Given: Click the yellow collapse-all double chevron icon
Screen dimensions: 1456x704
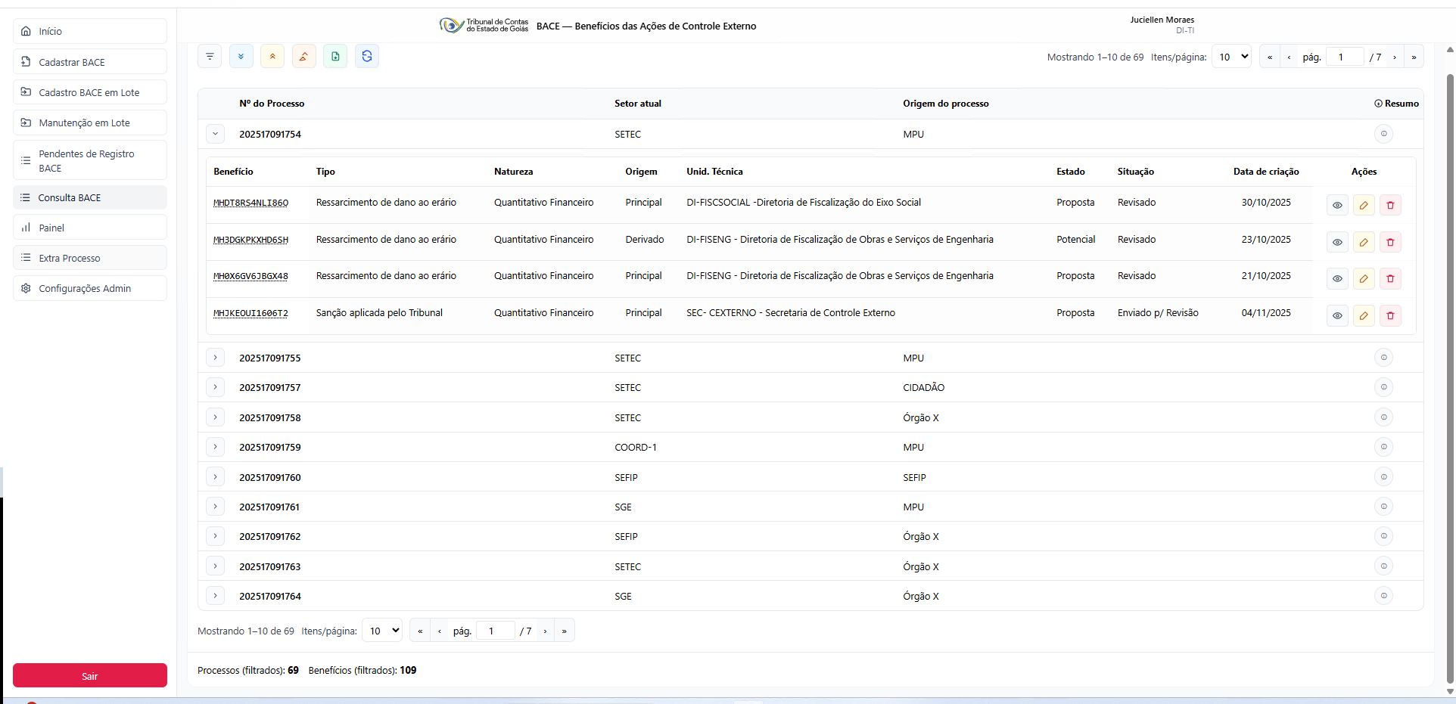Looking at the screenshot, I should tap(272, 57).
